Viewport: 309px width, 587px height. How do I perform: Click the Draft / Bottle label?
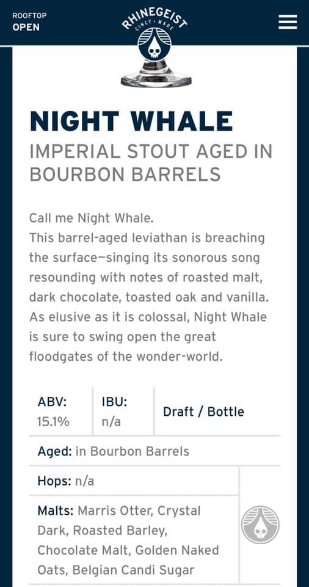(x=203, y=412)
